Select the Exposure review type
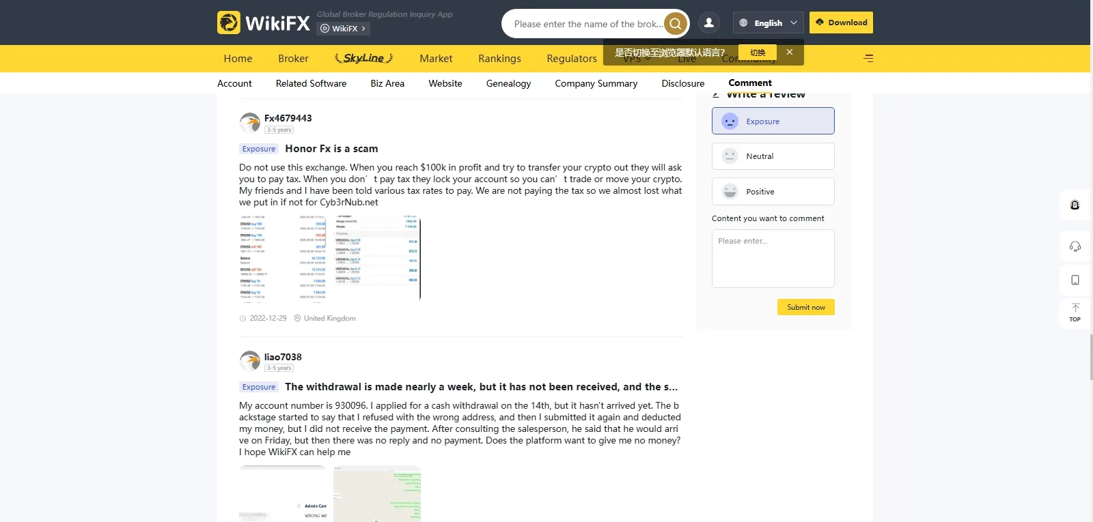The image size is (1093, 522). pos(773,121)
